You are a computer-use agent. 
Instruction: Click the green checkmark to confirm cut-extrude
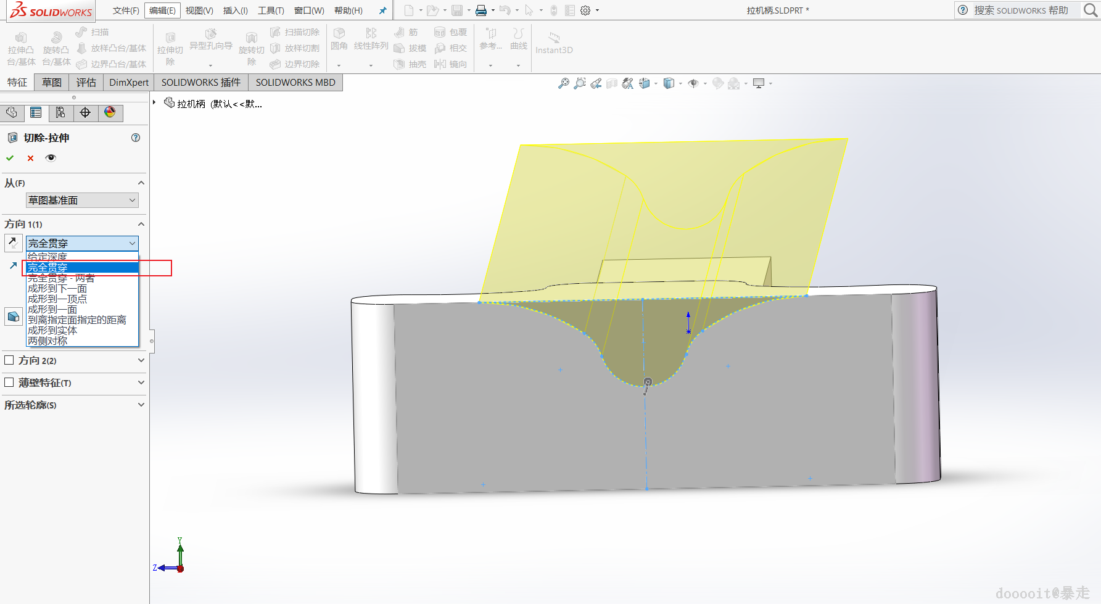pyautogui.click(x=10, y=158)
